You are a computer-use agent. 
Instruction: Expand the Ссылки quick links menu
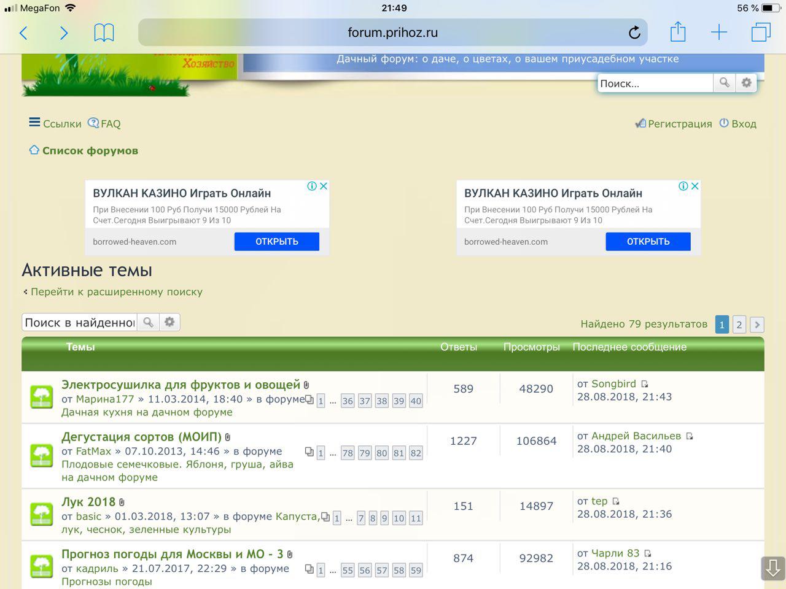click(55, 123)
